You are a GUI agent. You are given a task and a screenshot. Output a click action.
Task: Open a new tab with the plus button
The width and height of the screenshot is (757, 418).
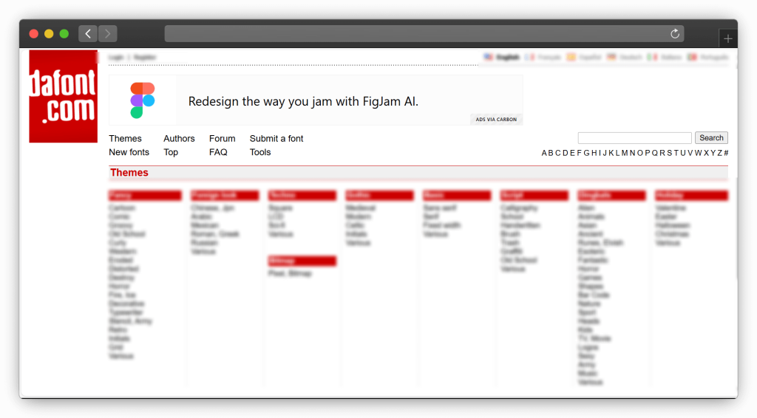[x=728, y=38]
